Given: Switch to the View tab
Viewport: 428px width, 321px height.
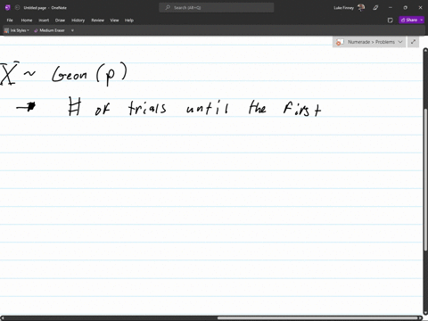Looking at the screenshot, I should point(114,21).
